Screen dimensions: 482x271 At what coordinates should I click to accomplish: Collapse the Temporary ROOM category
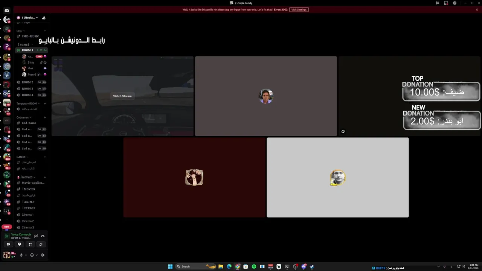click(x=28, y=104)
